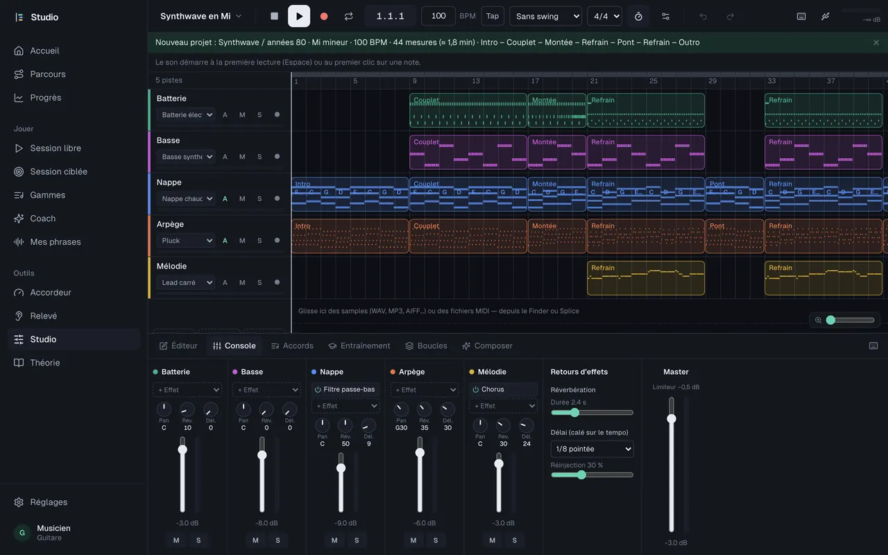
Task: Open the 1/8 pointée delay dropdown
Action: pos(592,449)
